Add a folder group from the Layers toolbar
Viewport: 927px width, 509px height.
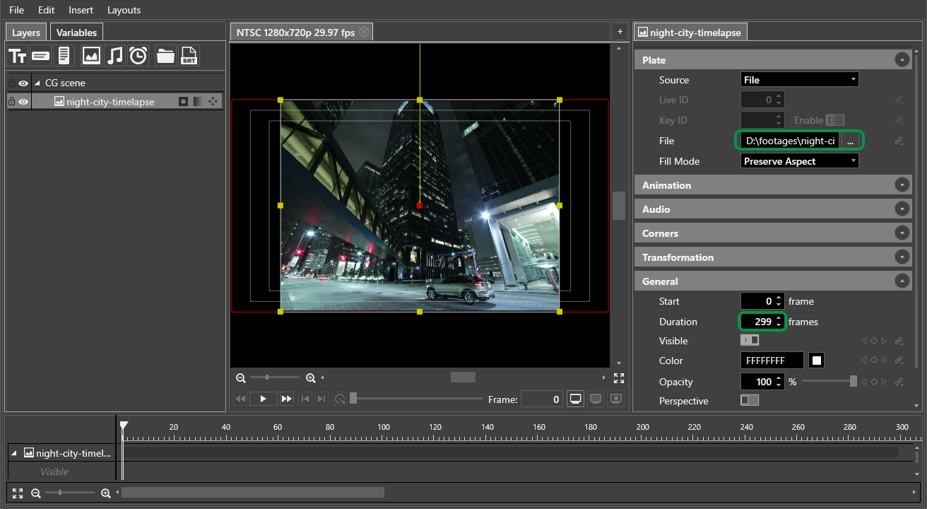(x=165, y=56)
